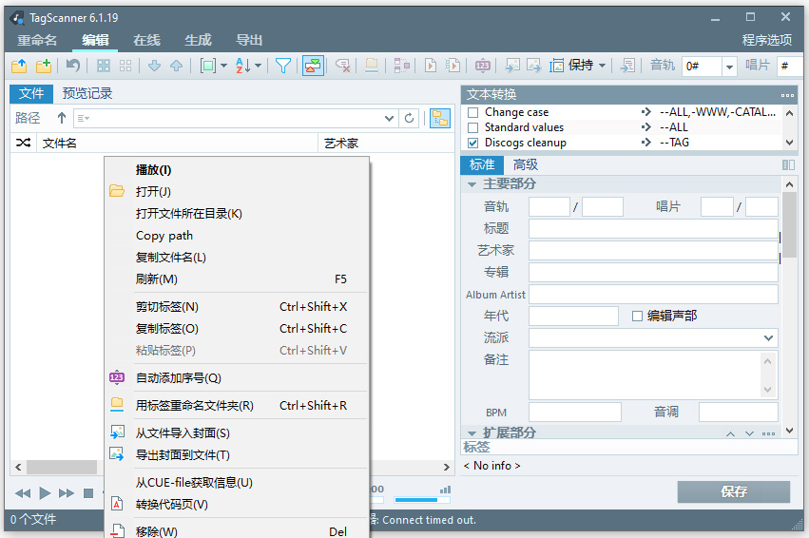
Task: Adjust the blue volume slider
Action: pyautogui.click(x=422, y=500)
